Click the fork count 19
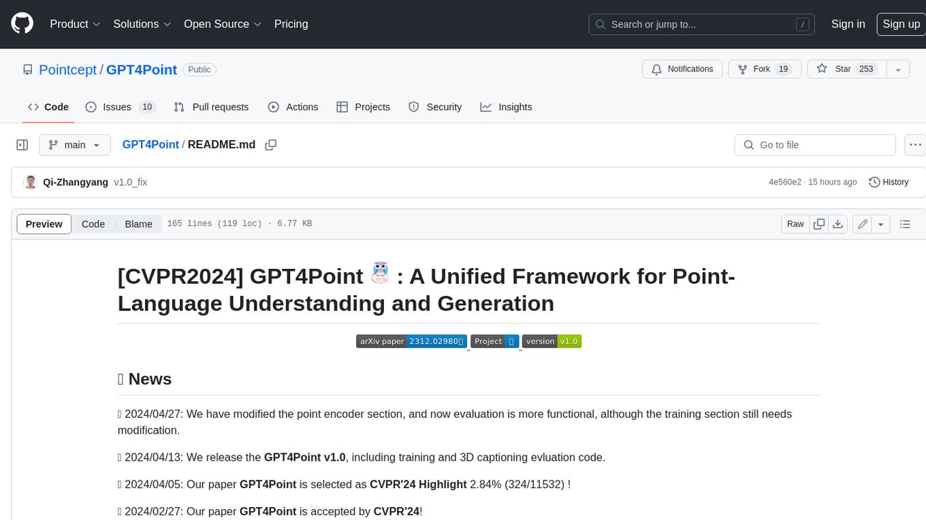This screenshot has width=926, height=520. (x=783, y=69)
